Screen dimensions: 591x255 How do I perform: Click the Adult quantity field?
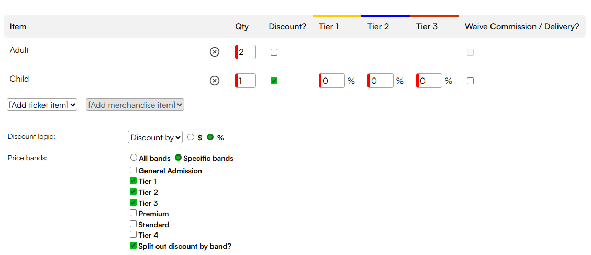[x=246, y=52]
